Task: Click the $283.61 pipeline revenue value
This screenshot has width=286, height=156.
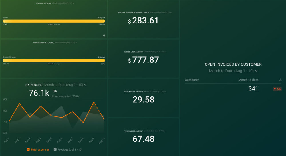Action: (x=143, y=21)
